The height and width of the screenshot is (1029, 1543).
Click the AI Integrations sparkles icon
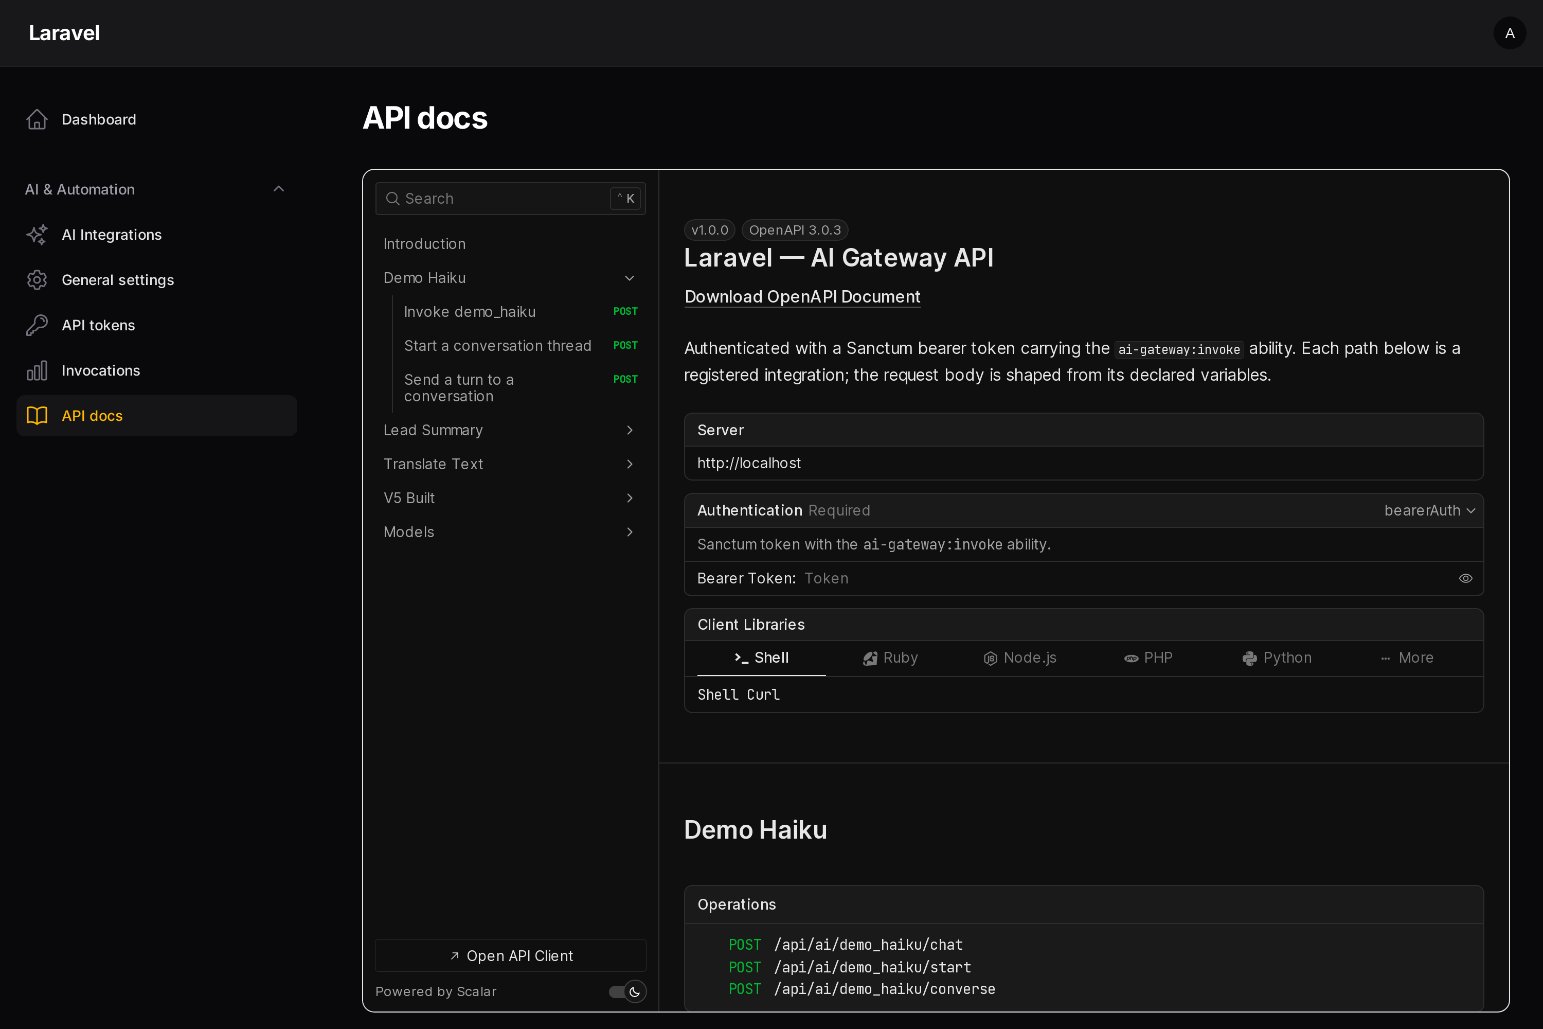[x=37, y=234]
